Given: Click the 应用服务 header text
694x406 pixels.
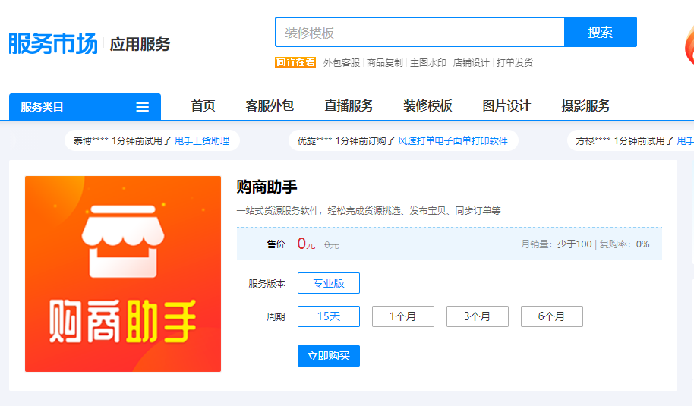Looking at the screenshot, I should [x=140, y=44].
